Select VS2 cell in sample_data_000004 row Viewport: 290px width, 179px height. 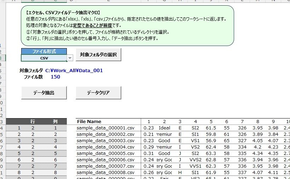195,147
